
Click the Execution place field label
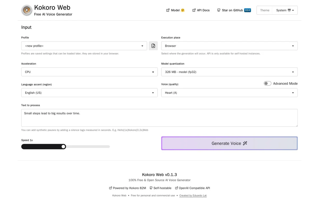coord(171,38)
